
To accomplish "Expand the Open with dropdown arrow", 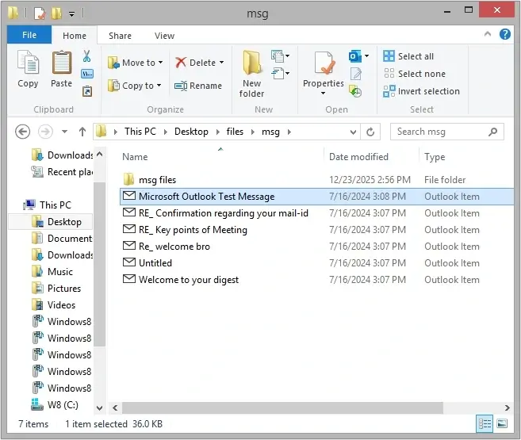I will (x=367, y=56).
